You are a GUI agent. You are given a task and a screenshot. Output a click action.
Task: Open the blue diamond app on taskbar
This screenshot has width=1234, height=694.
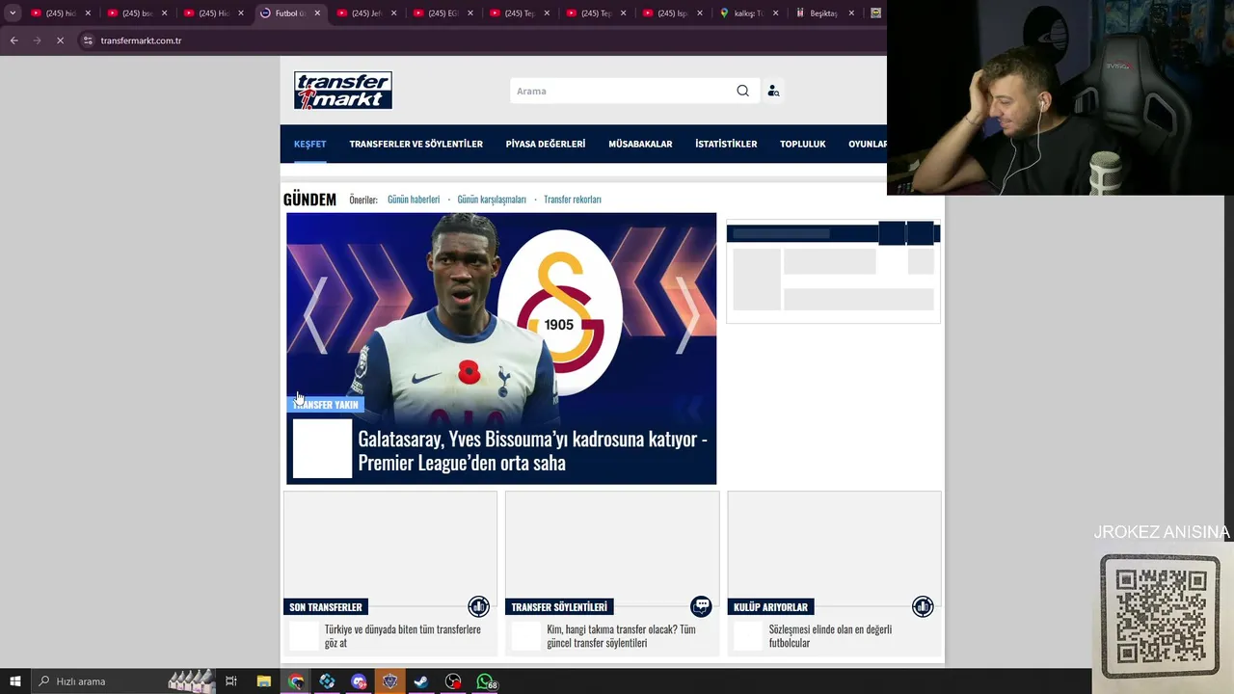pyautogui.click(x=327, y=681)
